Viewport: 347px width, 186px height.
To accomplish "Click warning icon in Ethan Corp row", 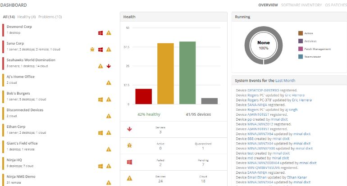I will (x=109, y=133).
